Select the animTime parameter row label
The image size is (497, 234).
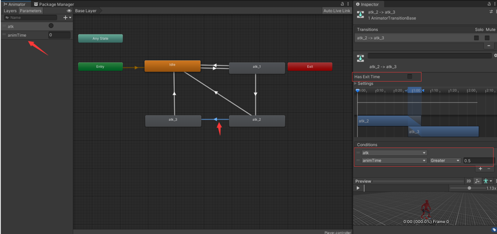tap(17, 35)
